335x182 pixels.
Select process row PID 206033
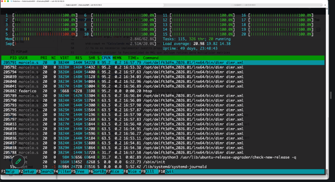163,124
